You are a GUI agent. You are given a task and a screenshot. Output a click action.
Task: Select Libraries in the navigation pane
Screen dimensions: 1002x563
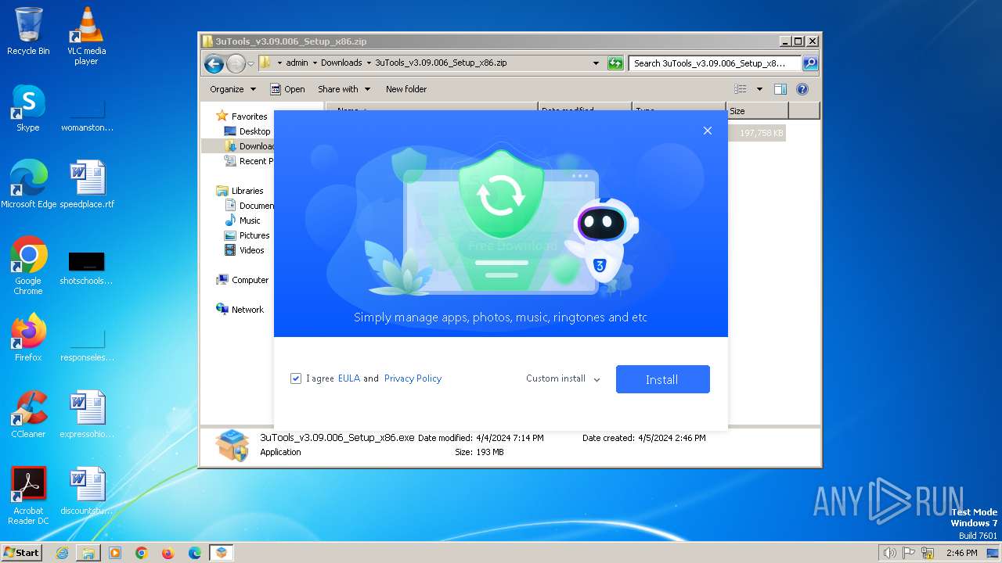click(x=240, y=191)
